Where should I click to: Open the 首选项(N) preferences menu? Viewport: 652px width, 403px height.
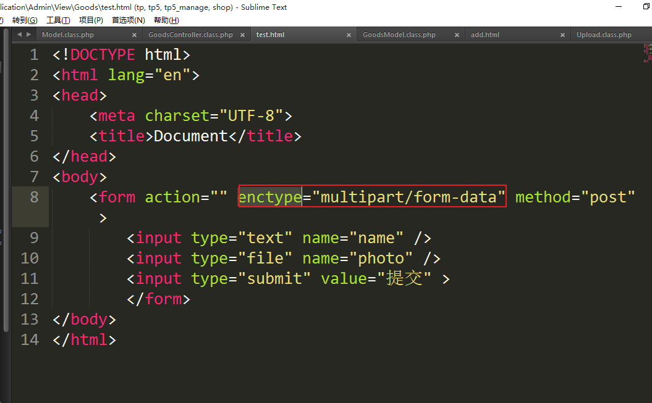pos(128,20)
